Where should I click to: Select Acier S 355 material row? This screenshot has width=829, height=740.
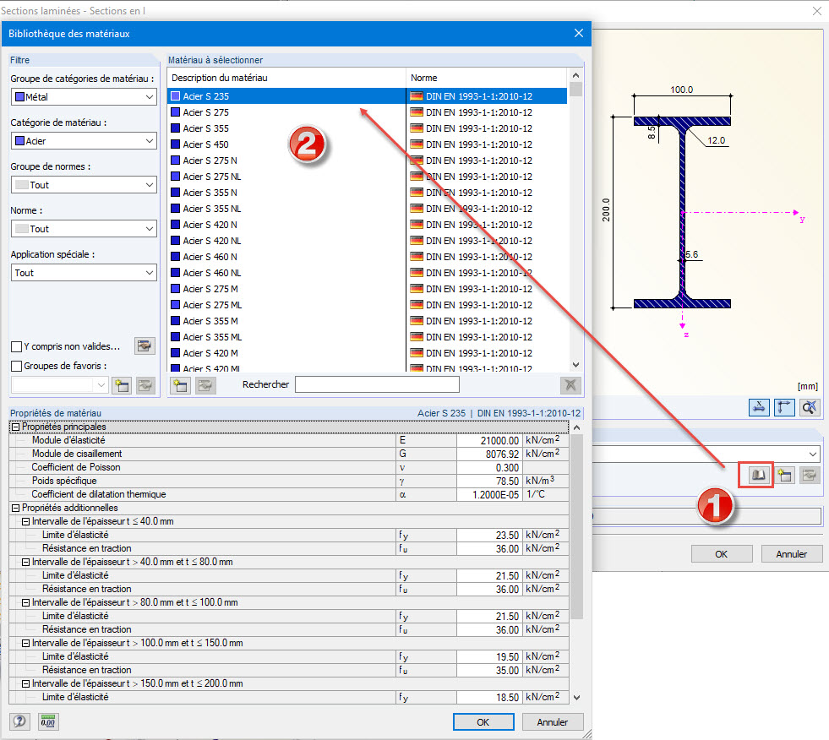point(368,128)
